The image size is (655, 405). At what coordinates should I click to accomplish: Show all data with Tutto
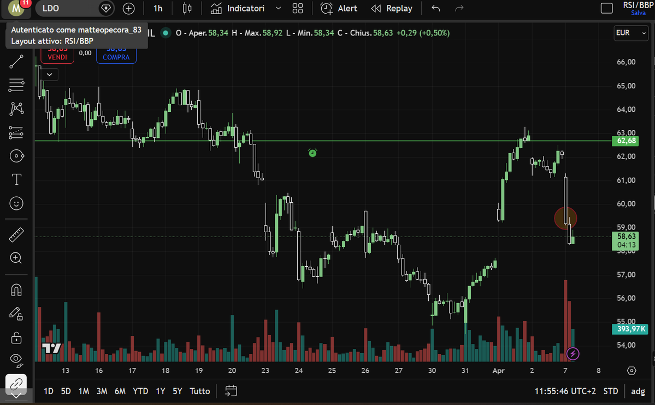coord(200,391)
